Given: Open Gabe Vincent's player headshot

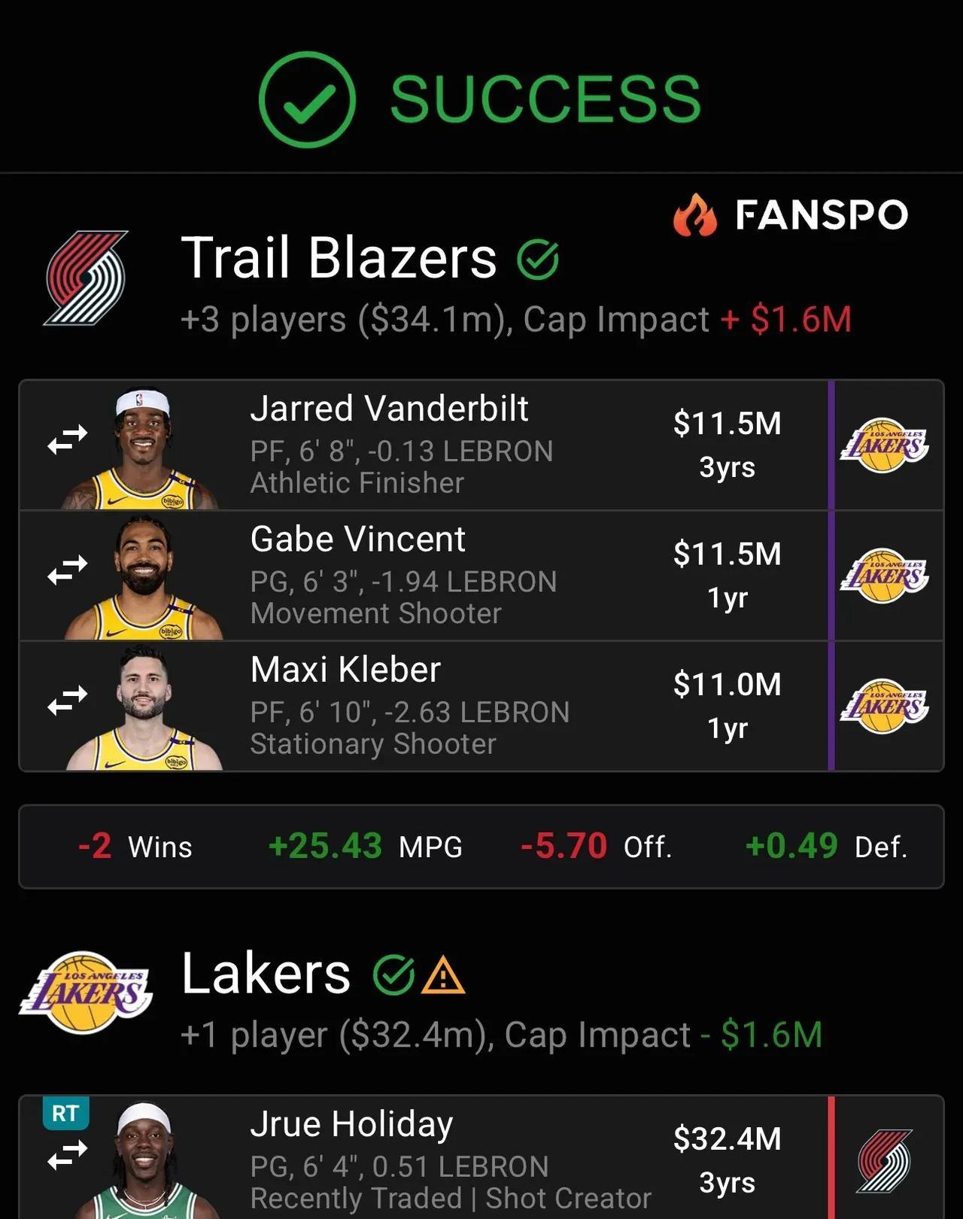Looking at the screenshot, I should (x=143, y=578).
